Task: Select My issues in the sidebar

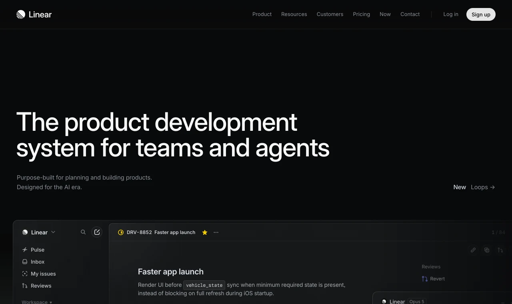Action: [x=43, y=274]
